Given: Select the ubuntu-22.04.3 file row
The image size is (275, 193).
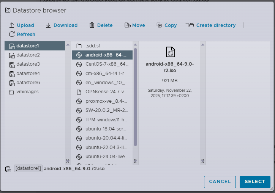Looking at the screenshot, I should click(103, 147).
